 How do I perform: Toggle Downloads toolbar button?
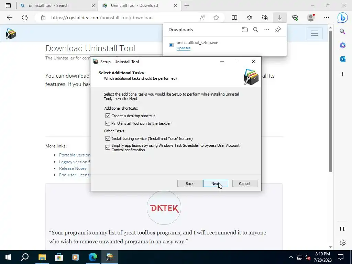coord(280,18)
